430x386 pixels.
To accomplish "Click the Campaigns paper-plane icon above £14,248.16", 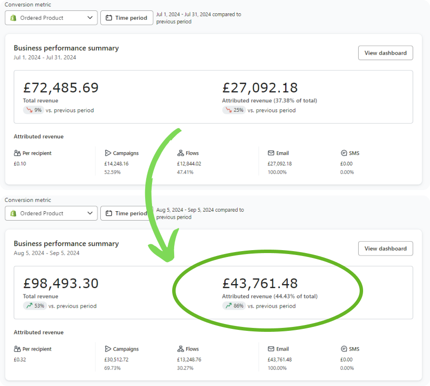I will [108, 153].
